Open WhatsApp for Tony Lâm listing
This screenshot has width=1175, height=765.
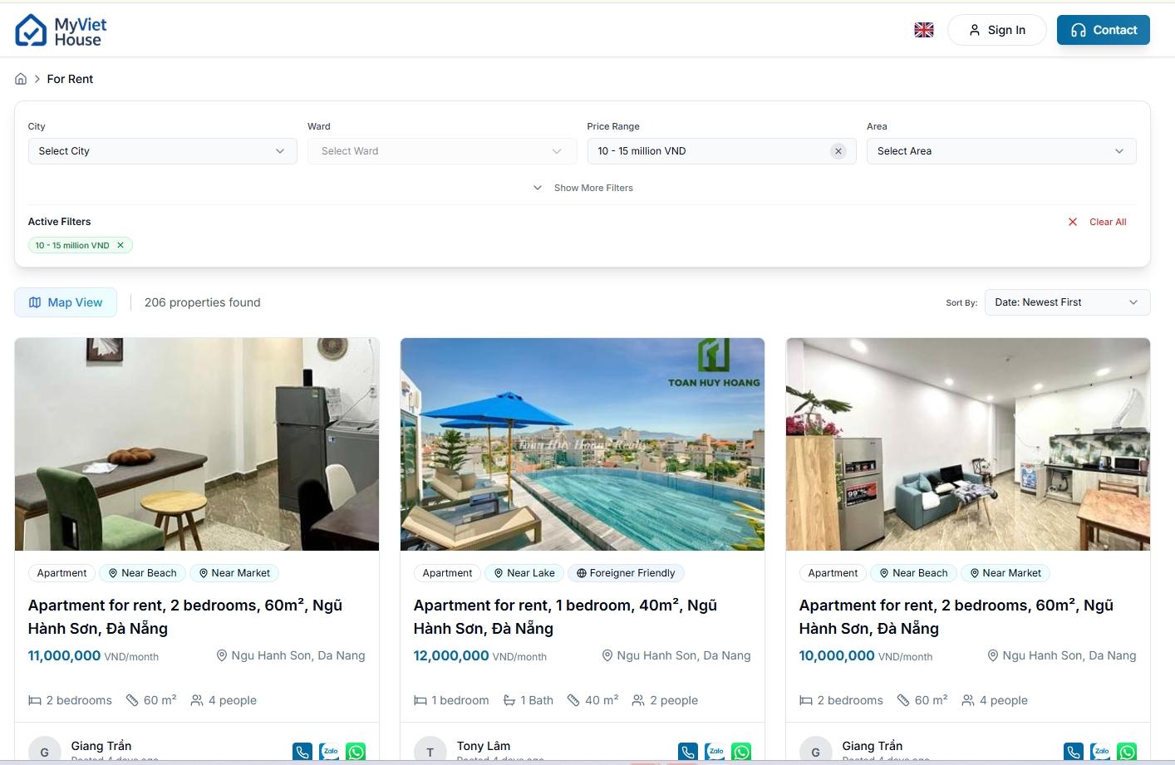pyautogui.click(x=741, y=752)
